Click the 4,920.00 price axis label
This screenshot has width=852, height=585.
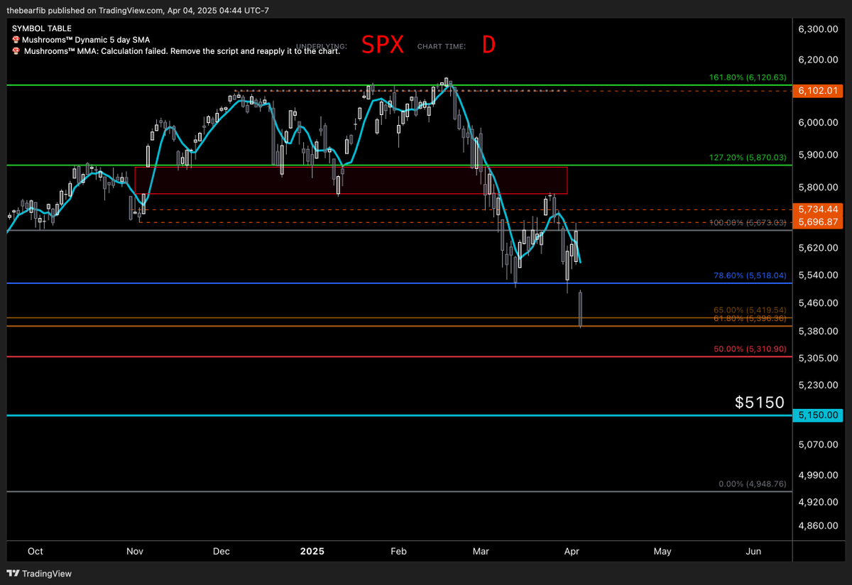coord(819,501)
